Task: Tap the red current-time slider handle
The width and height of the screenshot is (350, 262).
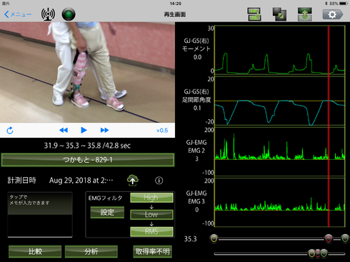Action: [x=329, y=238]
